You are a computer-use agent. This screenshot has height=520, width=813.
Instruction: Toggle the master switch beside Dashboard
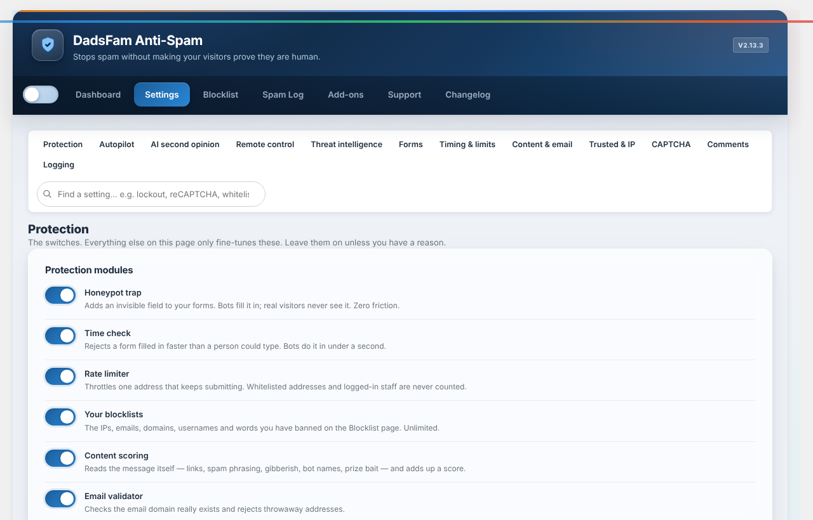41,94
